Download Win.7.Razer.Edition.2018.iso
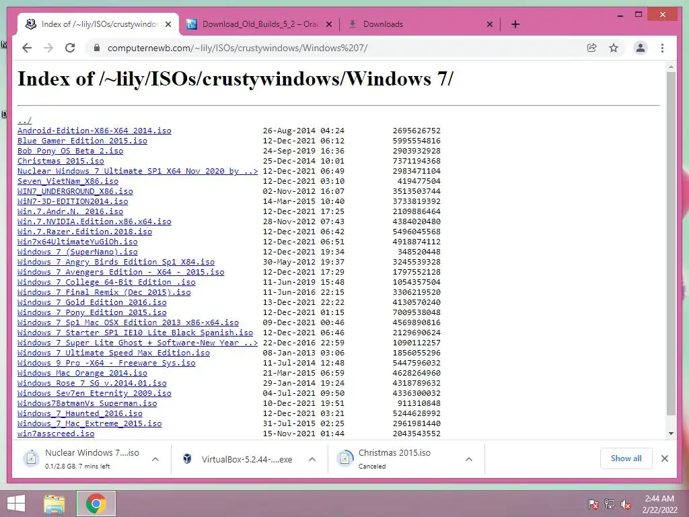 [x=85, y=232]
